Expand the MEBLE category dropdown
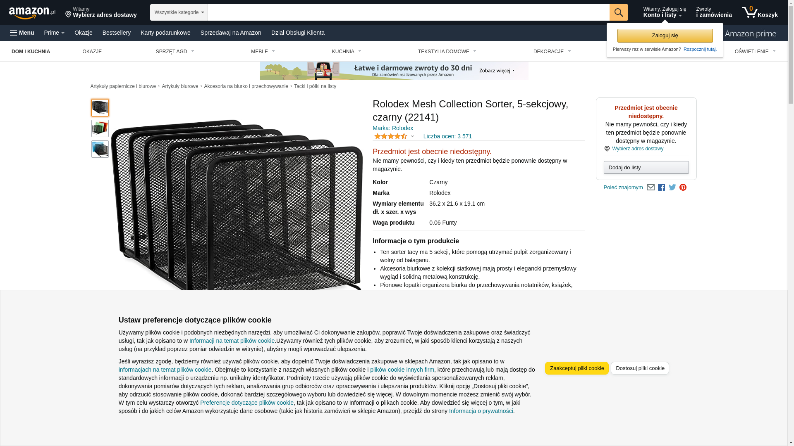Image resolution: width=794 pixels, height=446 pixels. coord(263,52)
